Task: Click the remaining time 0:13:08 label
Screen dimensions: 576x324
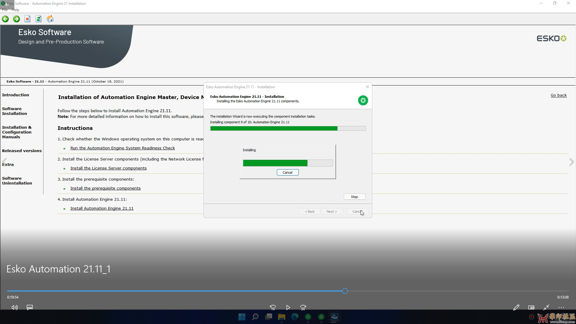Action: (563, 297)
